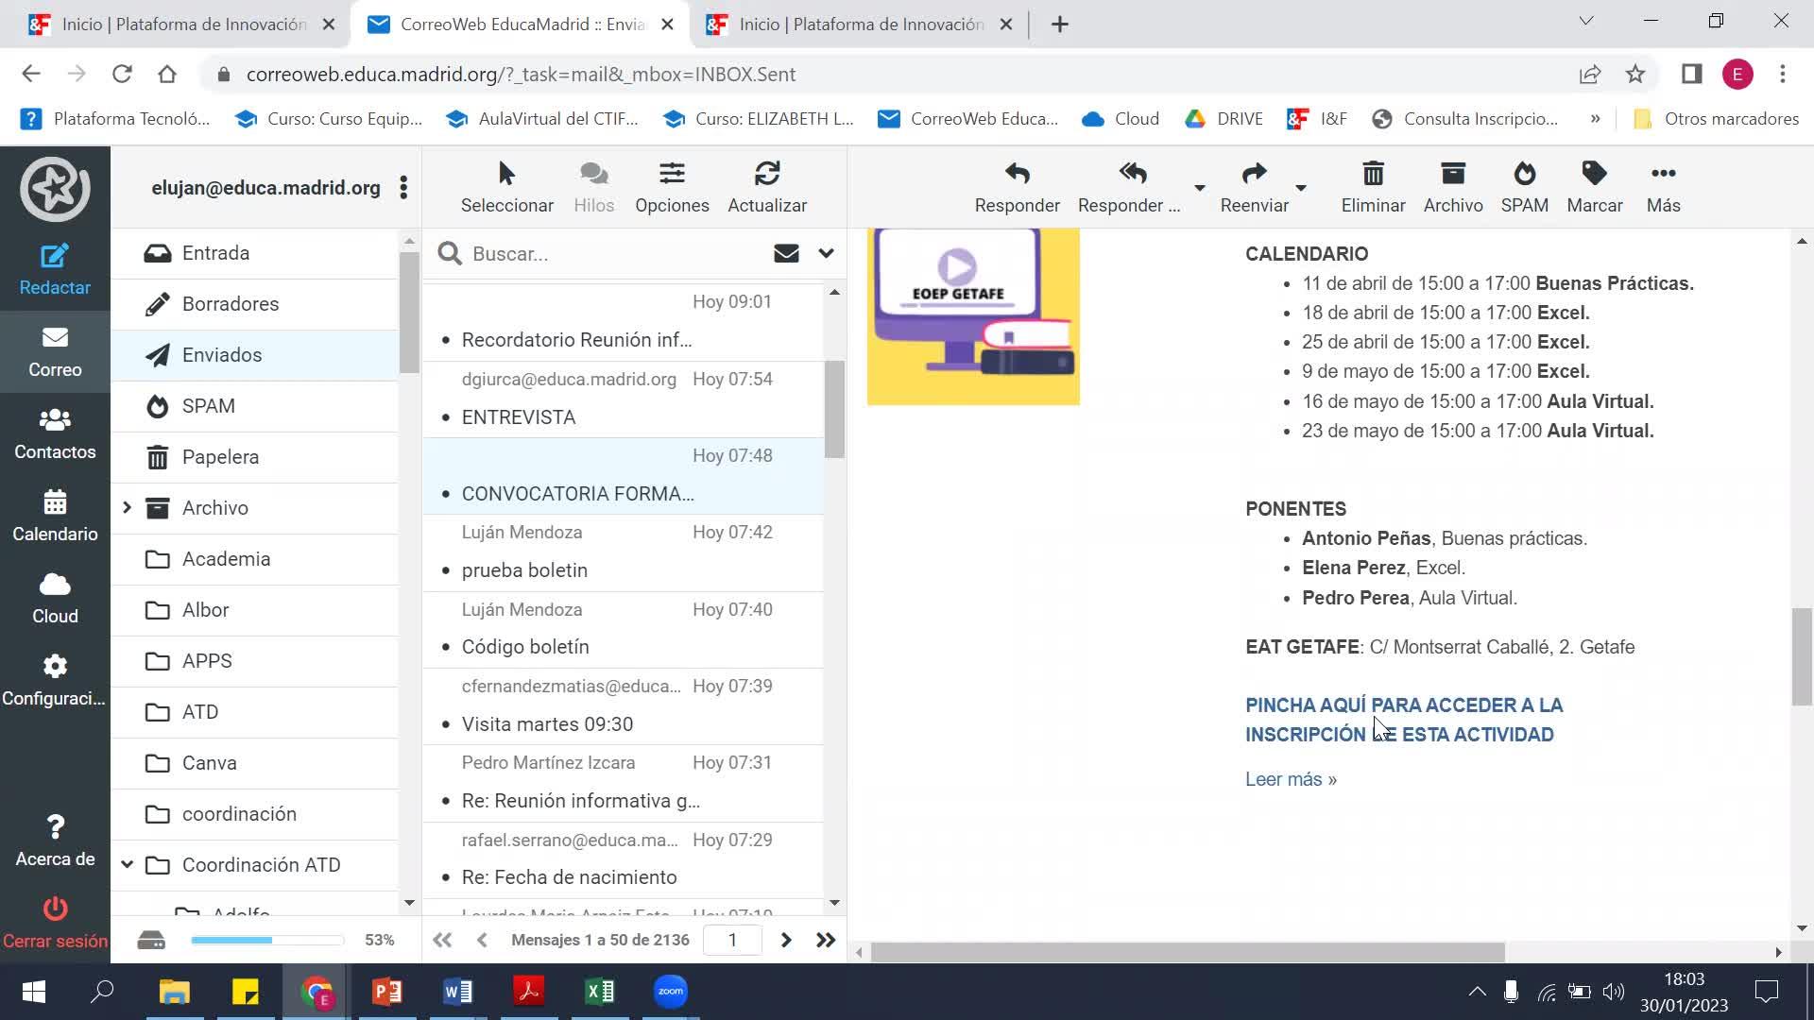
Task: Click the Leer más link
Action: pos(1291,779)
